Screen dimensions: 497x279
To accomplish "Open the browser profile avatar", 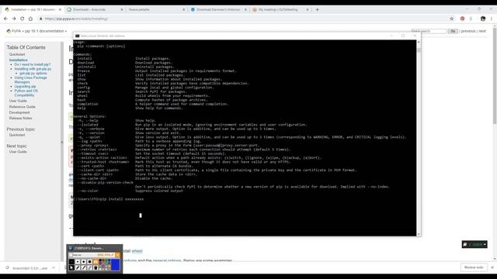I will point(483,19).
